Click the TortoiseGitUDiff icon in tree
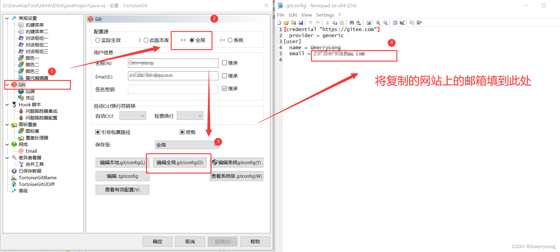 coord(14,184)
